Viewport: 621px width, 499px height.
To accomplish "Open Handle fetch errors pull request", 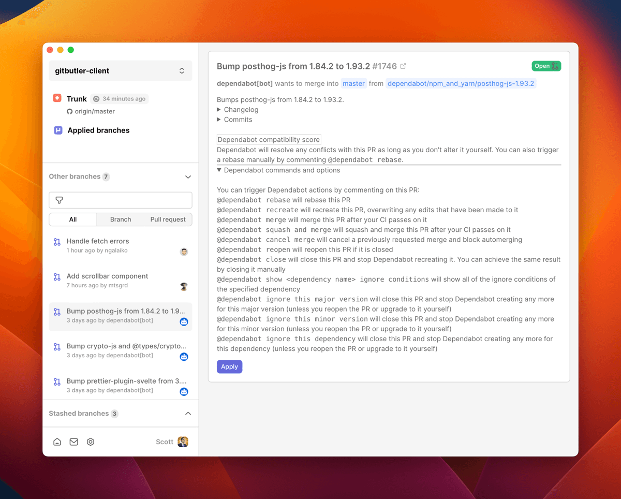I will click(120, 246).
